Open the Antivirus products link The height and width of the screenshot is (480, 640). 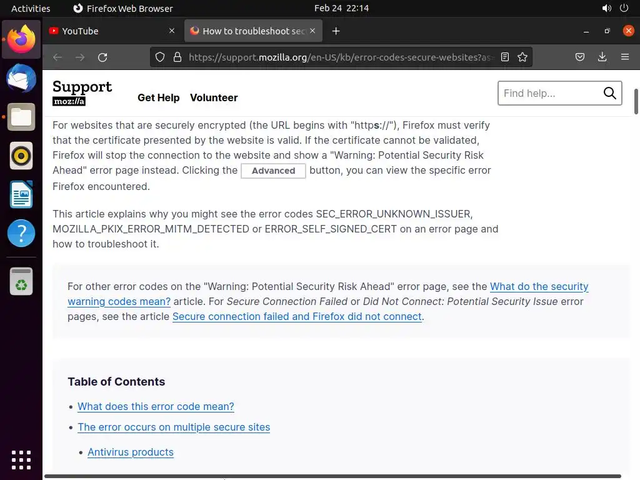click(131, 452)
